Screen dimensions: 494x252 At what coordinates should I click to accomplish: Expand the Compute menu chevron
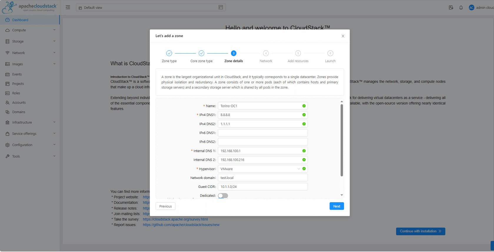pos(54,30)
